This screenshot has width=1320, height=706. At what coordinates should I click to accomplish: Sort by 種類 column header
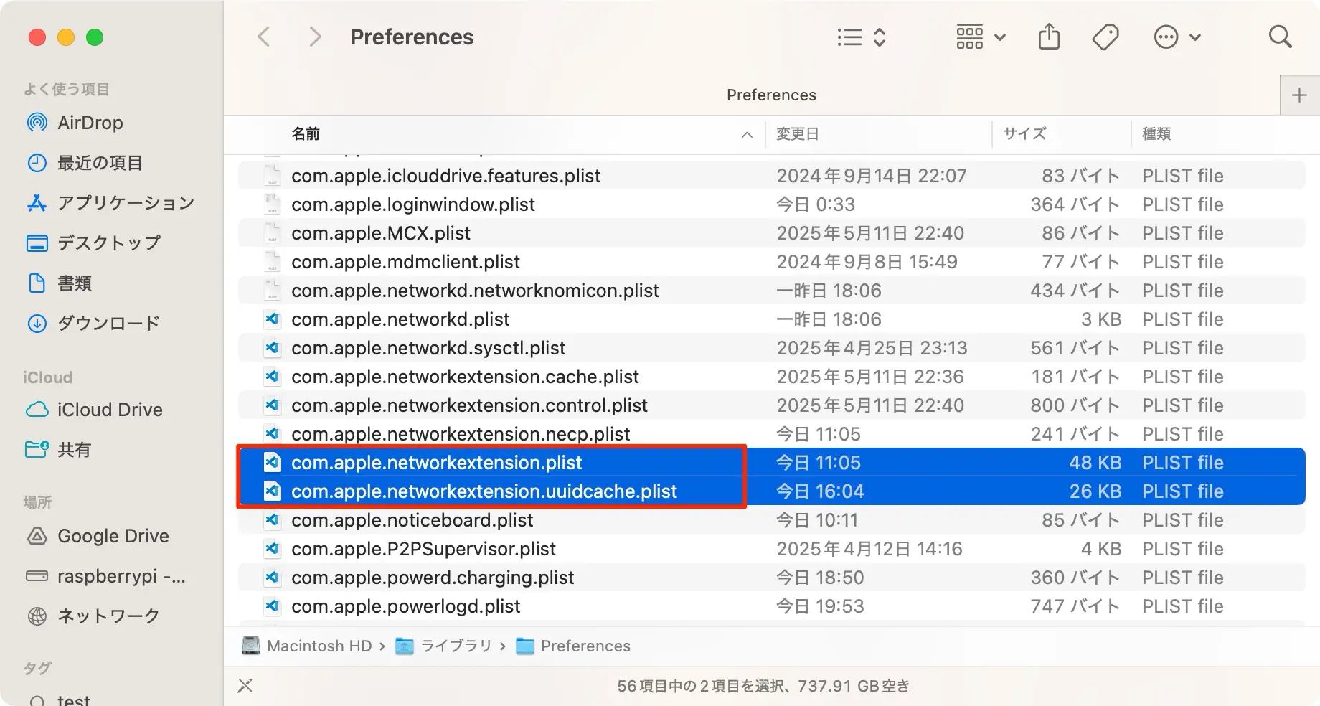(x=1156, y=133)
